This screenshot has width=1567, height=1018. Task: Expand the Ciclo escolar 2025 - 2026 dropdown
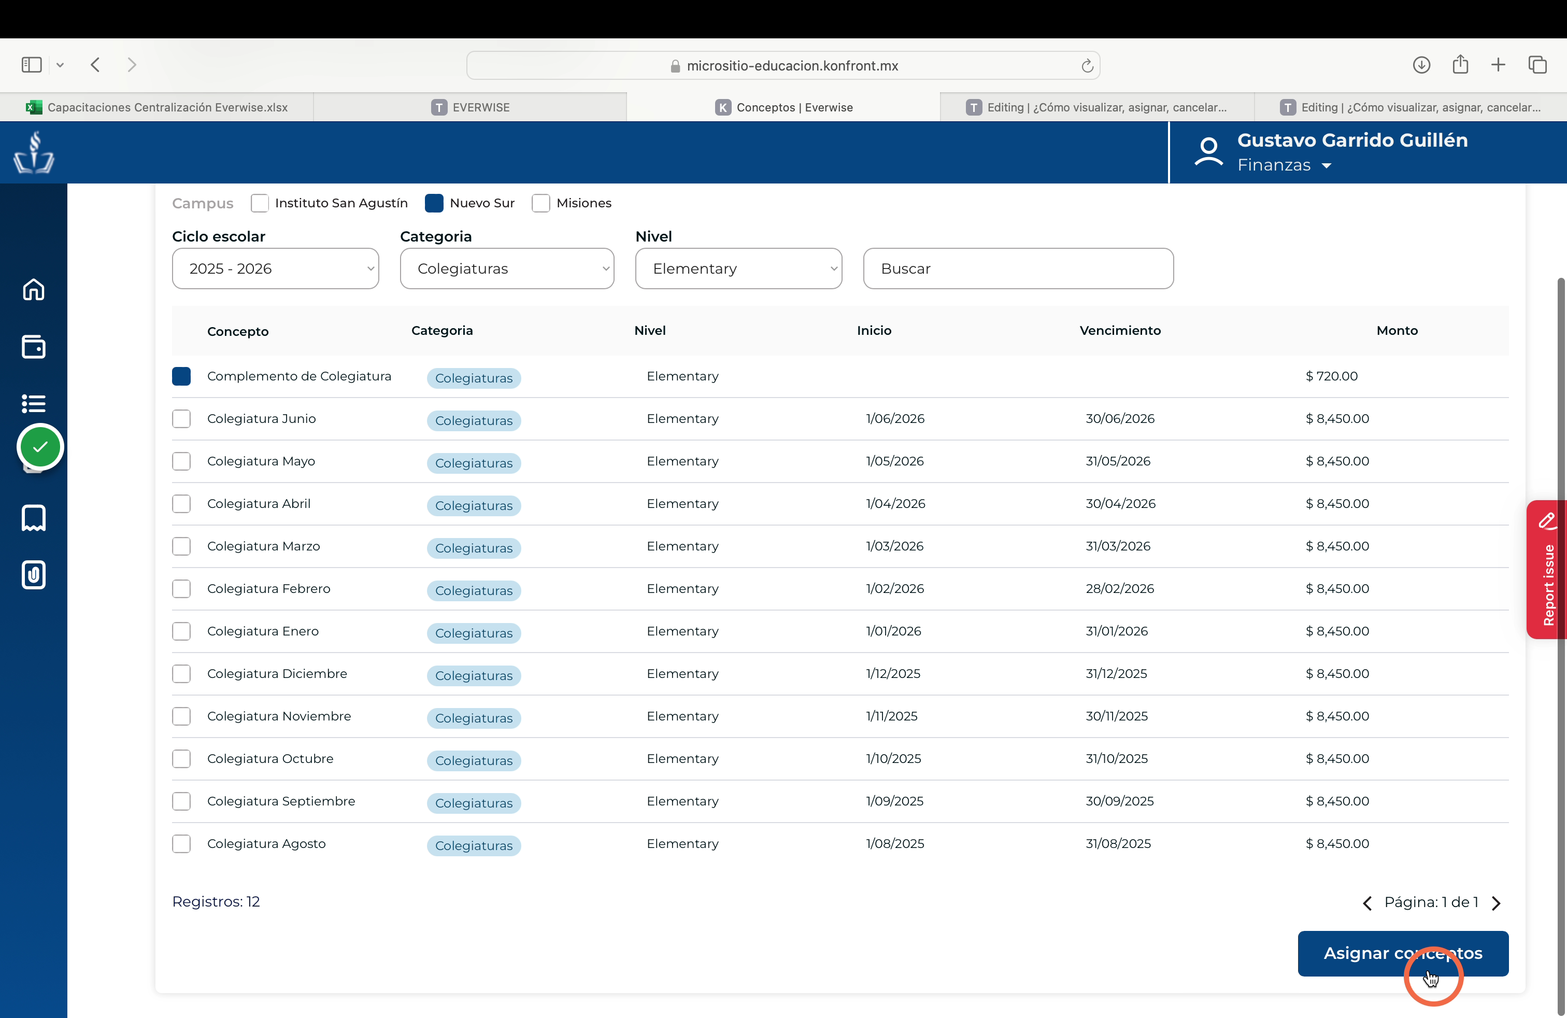[x=275, y=268]
